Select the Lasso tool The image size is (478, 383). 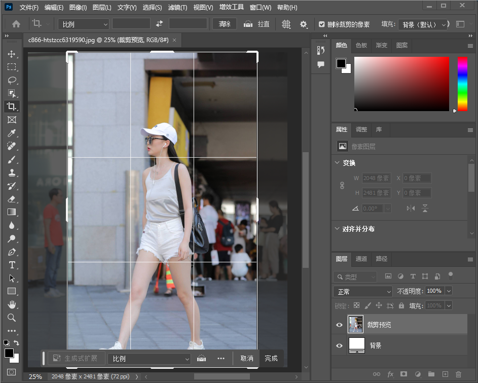pos(12,81)
